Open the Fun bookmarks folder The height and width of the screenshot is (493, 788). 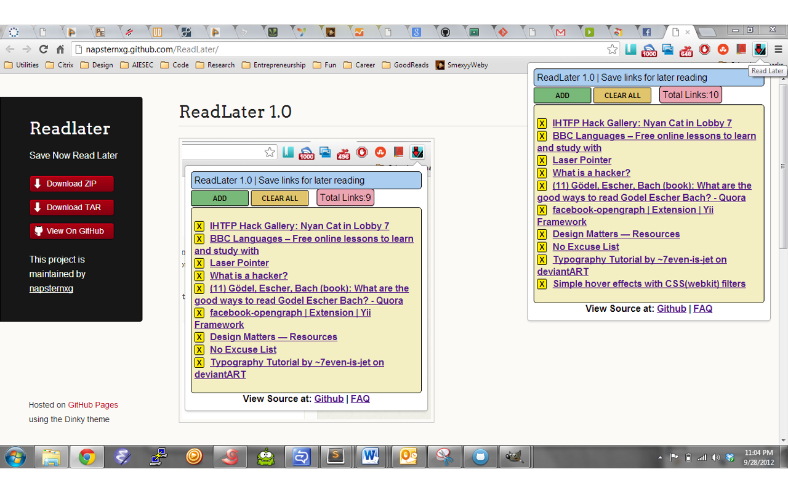tap(324, 65)
